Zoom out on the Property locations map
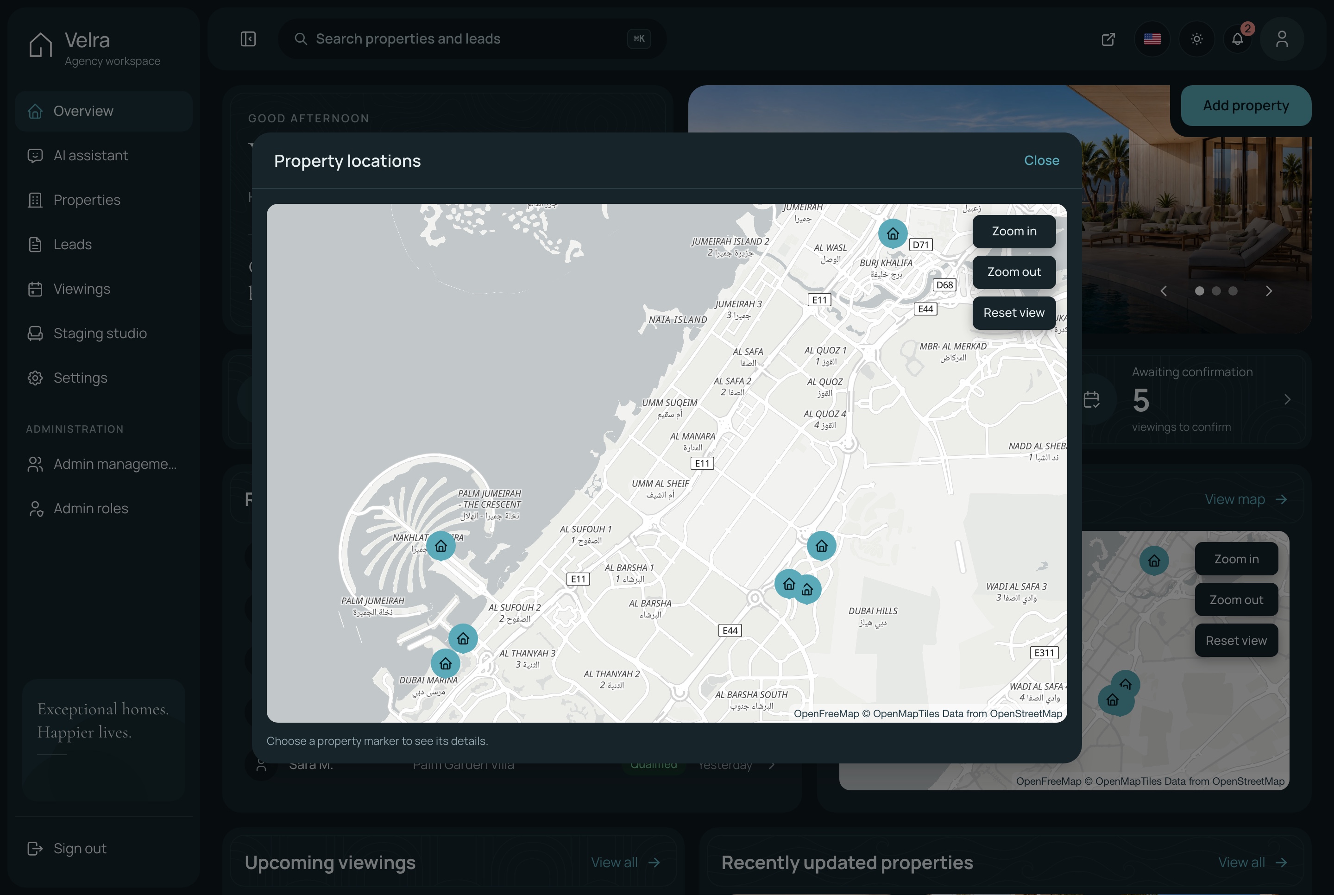The width and height of the screenshot is (1334, 895). (1014, 271)
